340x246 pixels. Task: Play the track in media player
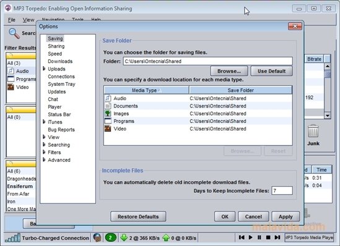[250, 237]
